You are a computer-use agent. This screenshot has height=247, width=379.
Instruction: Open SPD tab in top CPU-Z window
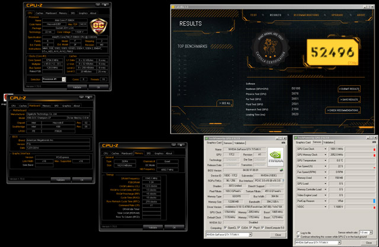click(x=73, y=13)
